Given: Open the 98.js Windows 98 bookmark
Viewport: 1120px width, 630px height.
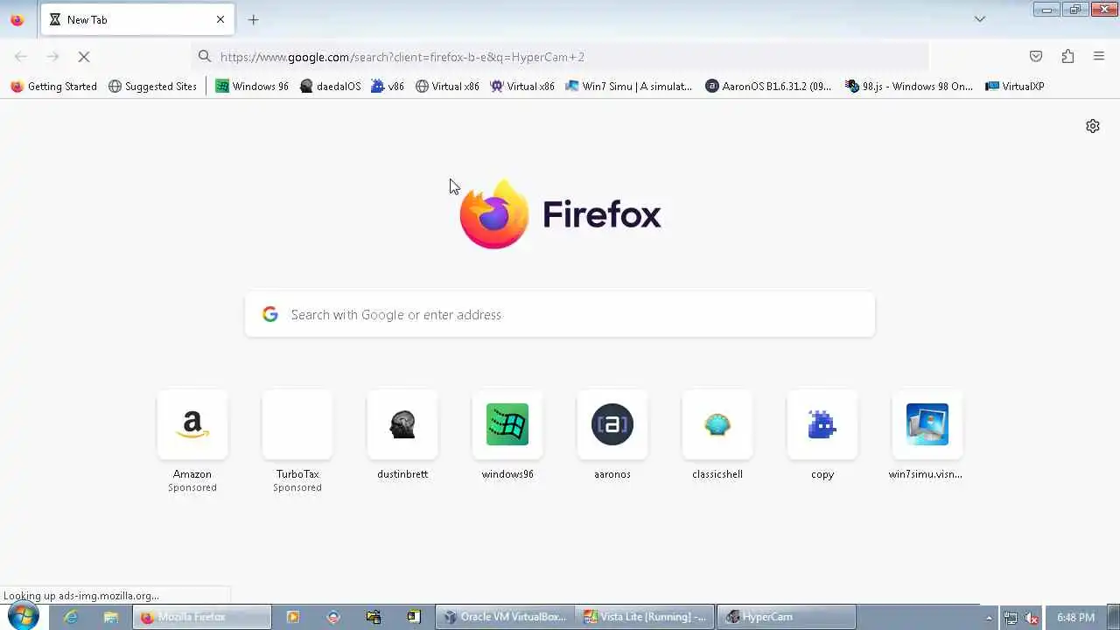Looking at the screenshot, I should coord(909,87).
